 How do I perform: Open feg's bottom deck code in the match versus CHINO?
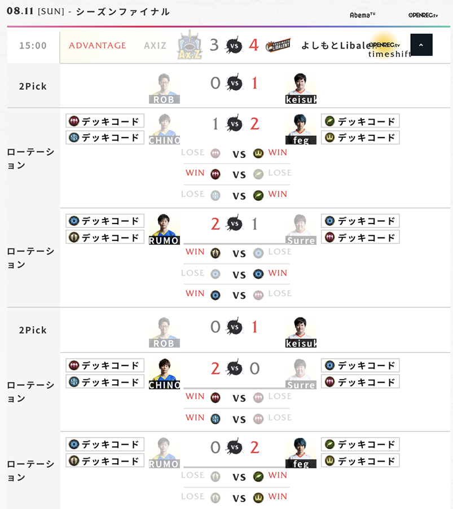[360, 137]
